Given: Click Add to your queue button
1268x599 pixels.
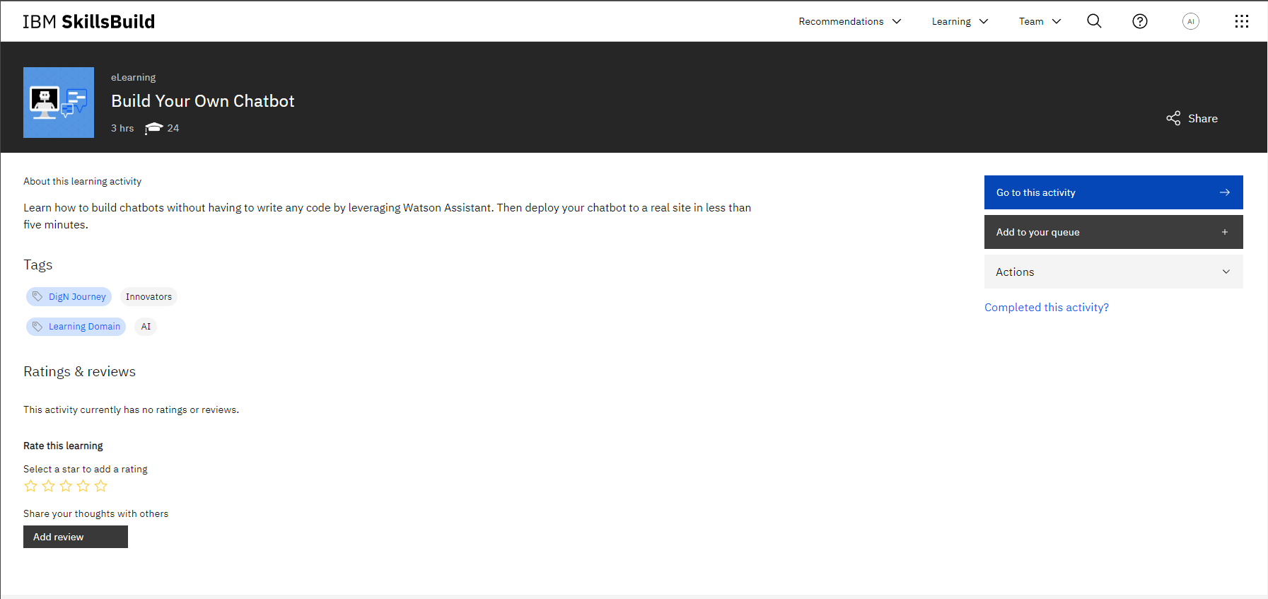Looking at the screenshot, I should point(1114,232).
